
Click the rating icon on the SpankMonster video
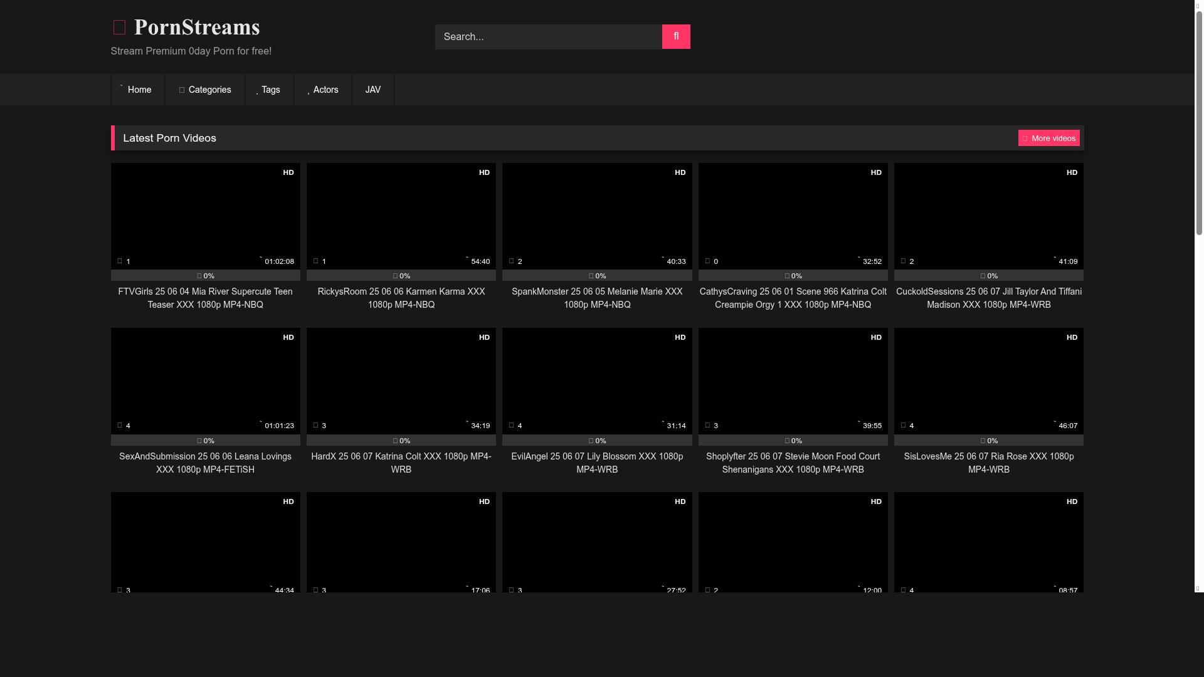click(x=590, y=276)
